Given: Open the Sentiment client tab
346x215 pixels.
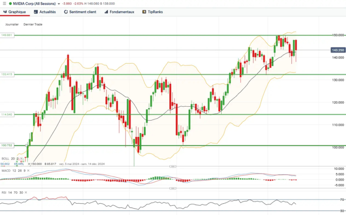Looking at the screenshot, I should (x=80, y=12).
